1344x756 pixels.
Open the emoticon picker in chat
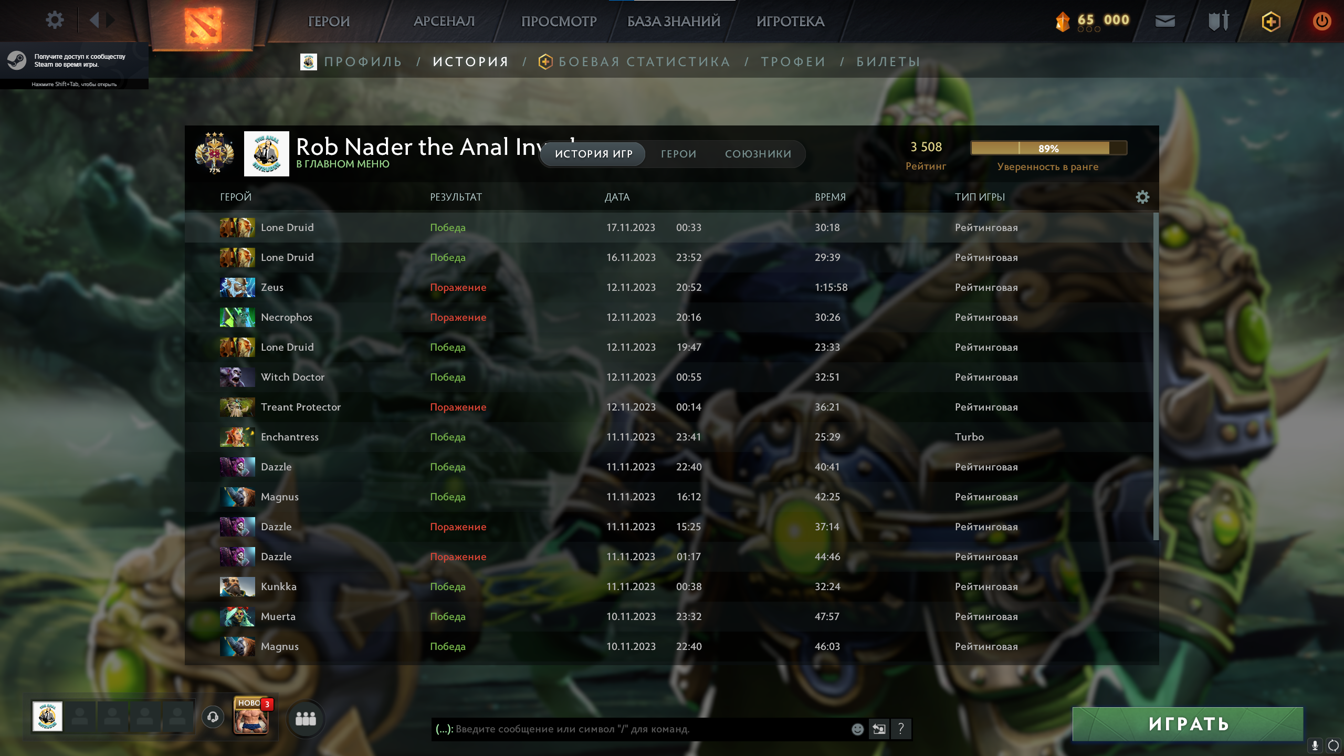point(857,729)
